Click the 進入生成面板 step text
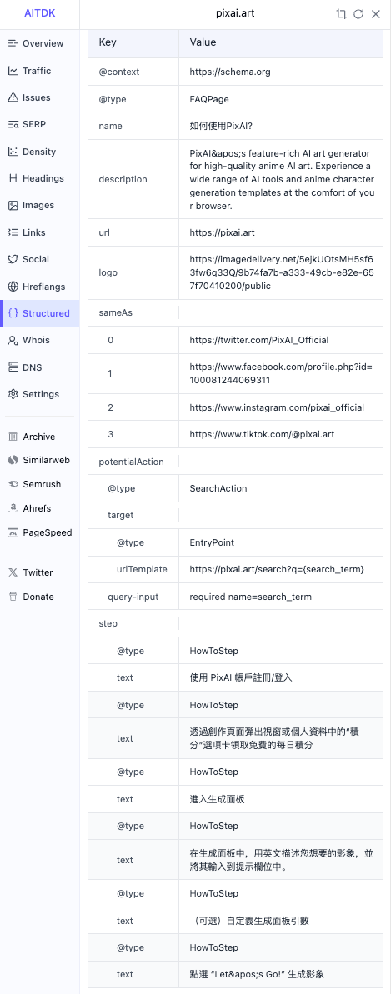This screenshot has height=994, width=391. point(217,799)
